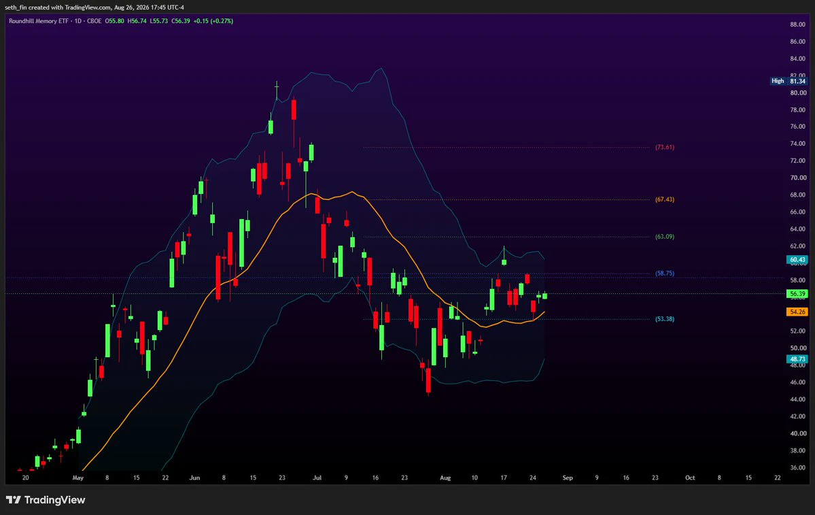Image resolution: width=815 pixels, height=515 pixels.
Task: Click the high value H56.74 in legend
Action: pos(137,21)
